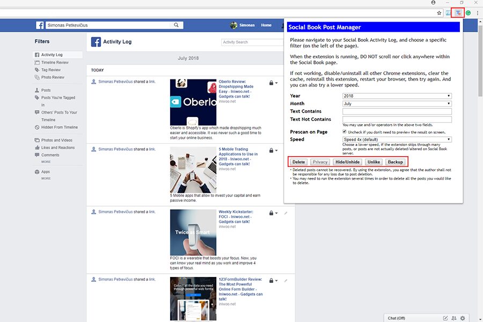
Task: Click the new message compose icon in chat bar
Action: click(x=445, y=318)
